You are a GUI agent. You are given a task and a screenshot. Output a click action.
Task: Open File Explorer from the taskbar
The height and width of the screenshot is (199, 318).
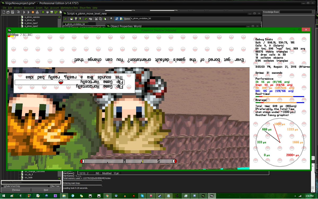pos(64,196)
